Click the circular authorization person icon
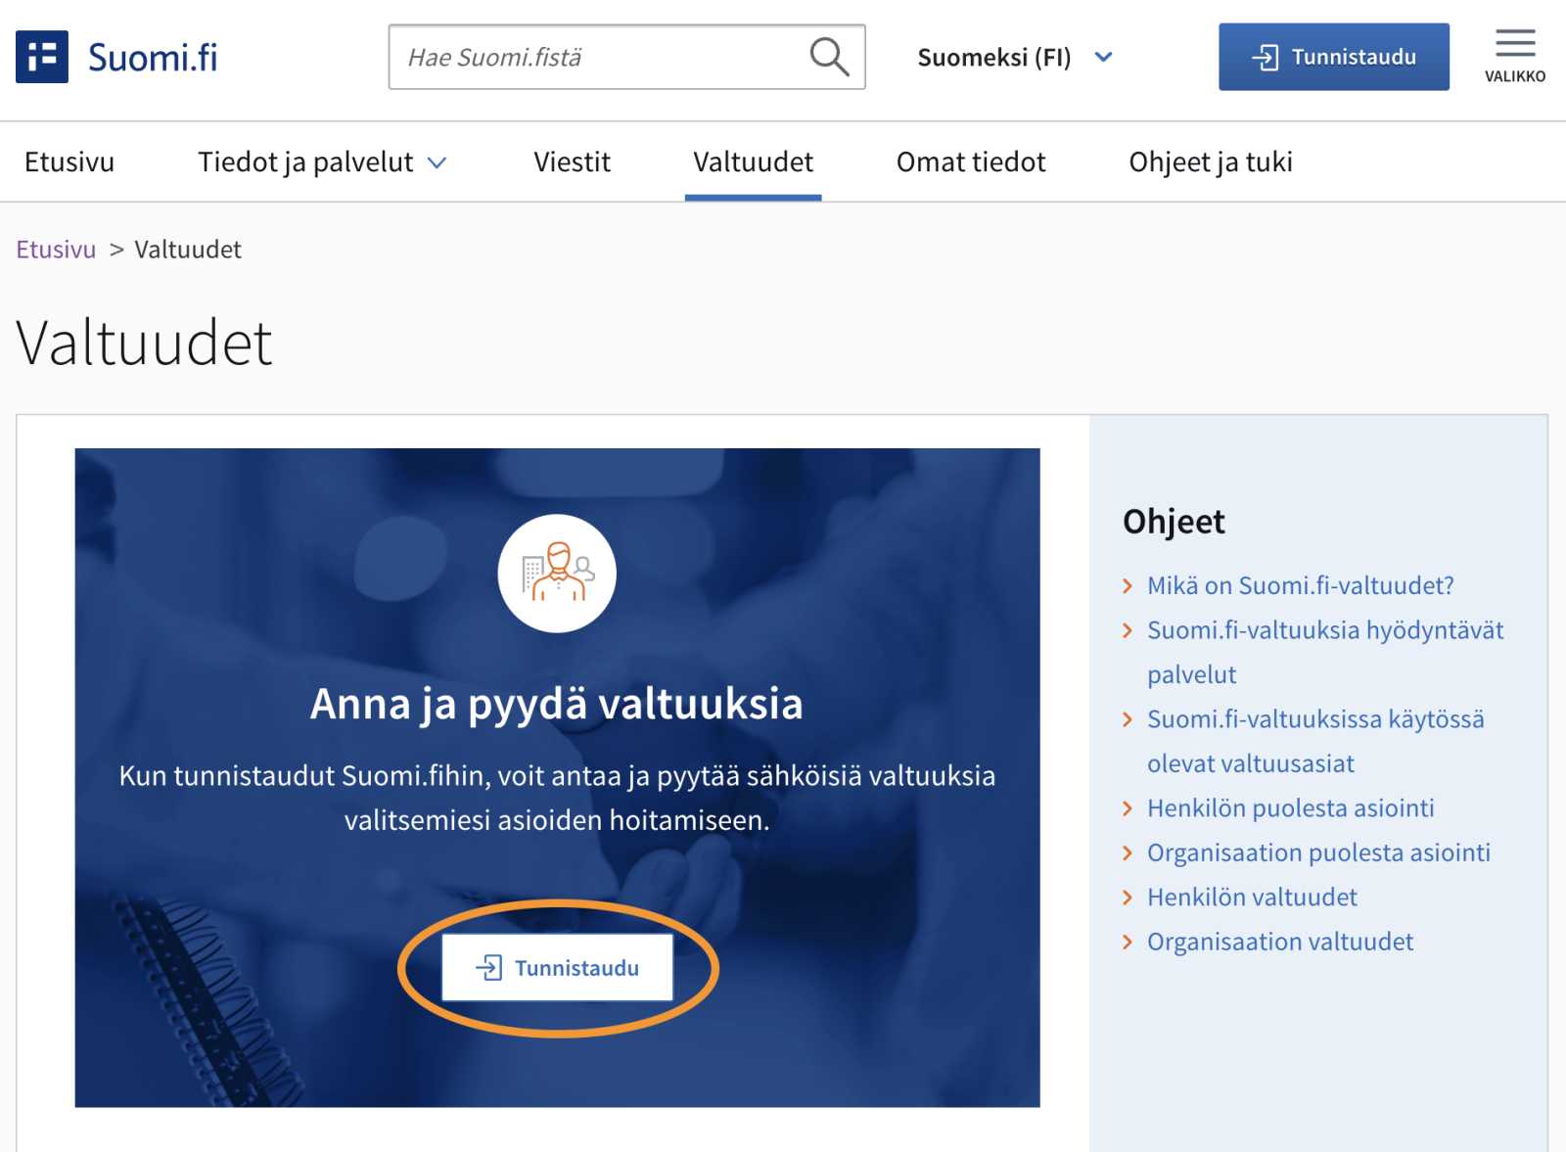The height and width of the screenshot is (1152, 1566). (557, 574)
